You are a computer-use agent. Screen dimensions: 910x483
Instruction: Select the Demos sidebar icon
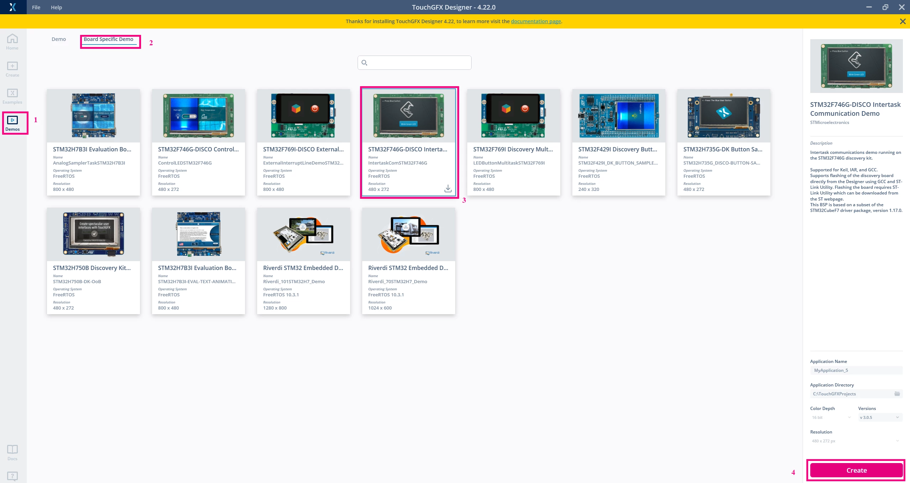tap(12, 123)
